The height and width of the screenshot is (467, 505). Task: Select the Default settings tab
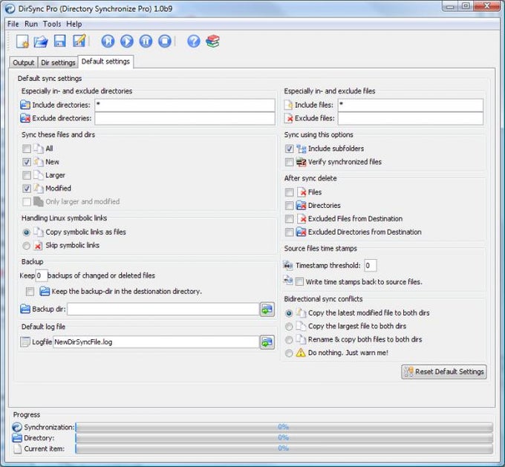[105, 62]
